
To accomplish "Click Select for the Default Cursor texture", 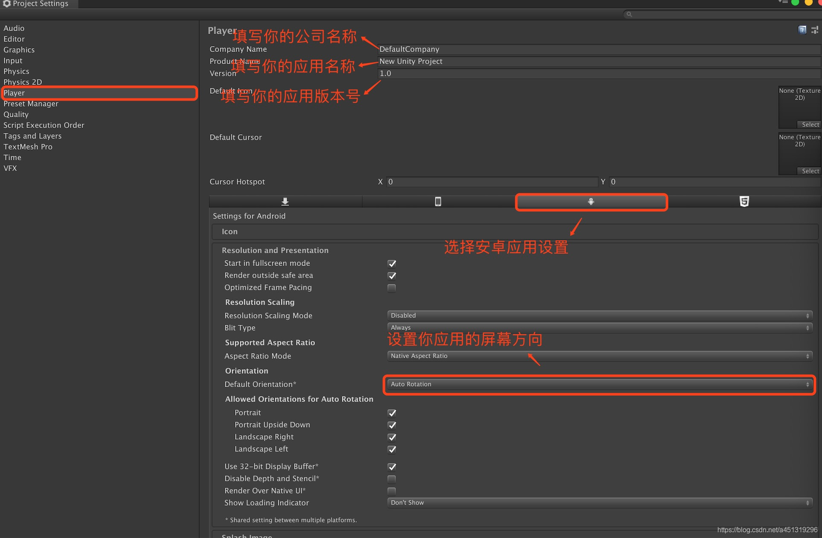I will point(810,171).
